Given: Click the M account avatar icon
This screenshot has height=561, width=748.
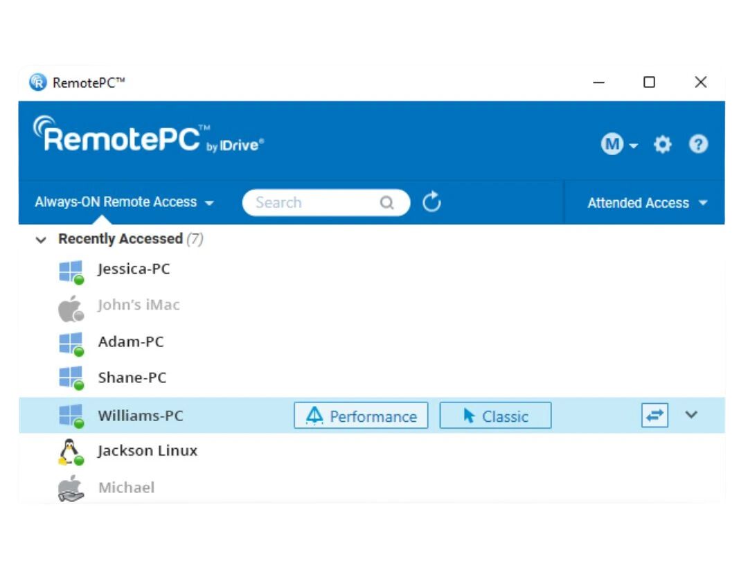Looking at the screenshot, I should [612, 144].
